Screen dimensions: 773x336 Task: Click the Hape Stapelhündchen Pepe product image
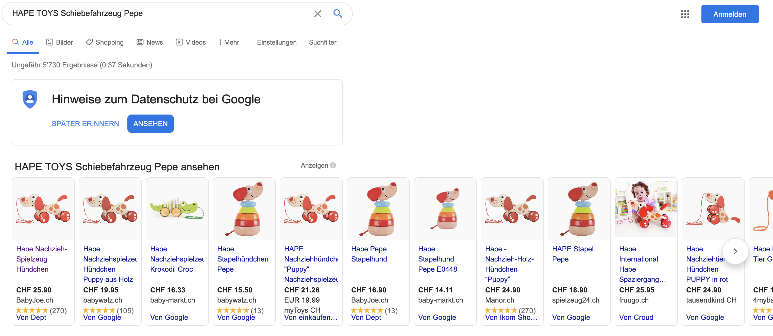pos(244,209)
